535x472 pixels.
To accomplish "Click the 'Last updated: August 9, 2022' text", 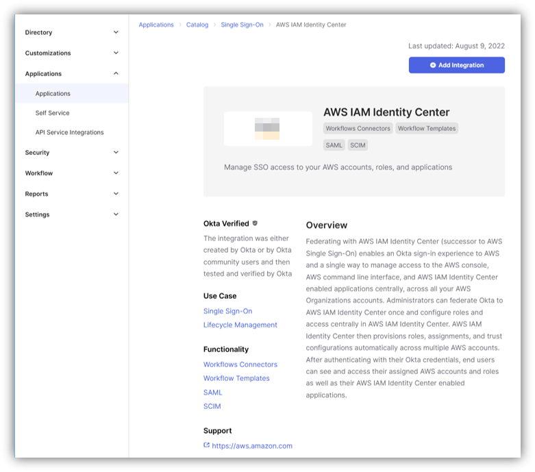I will point(456,46).
